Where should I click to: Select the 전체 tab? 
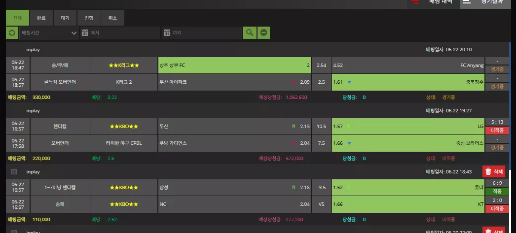[17, 18]
